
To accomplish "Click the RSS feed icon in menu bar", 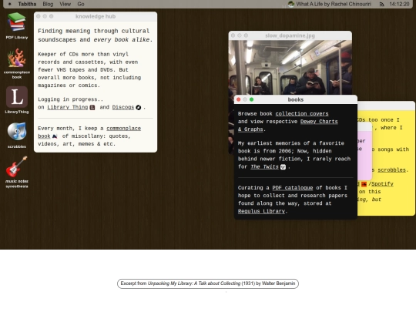I will [x=382, y=4].
